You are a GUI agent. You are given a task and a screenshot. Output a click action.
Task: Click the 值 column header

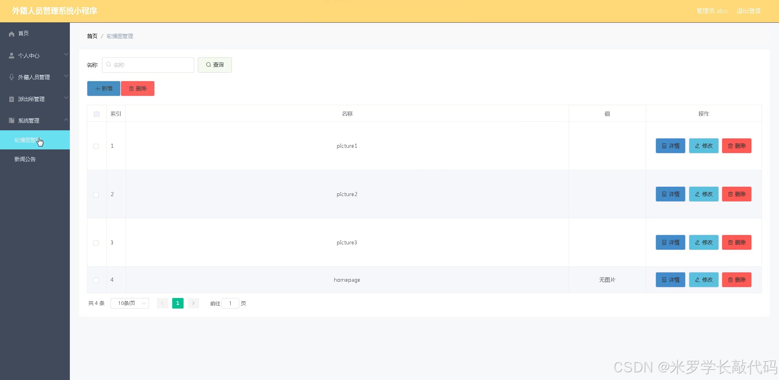607,114
